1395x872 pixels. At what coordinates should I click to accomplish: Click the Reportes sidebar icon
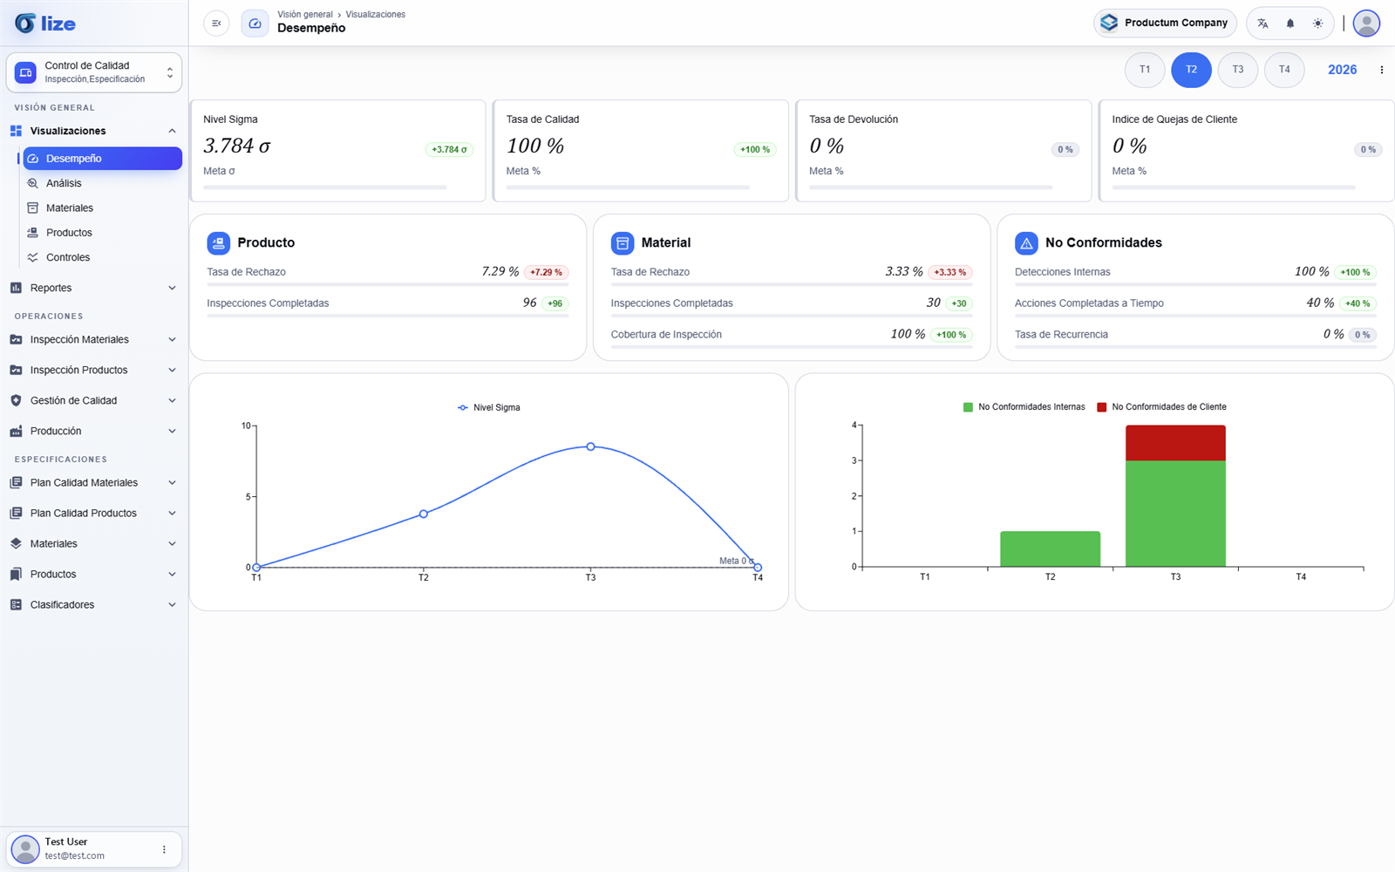16,288
